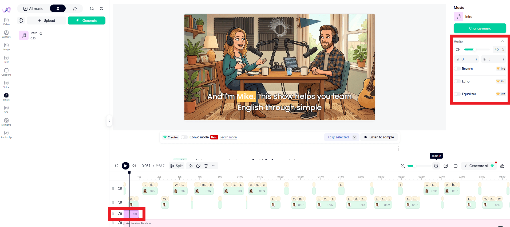Open music filter settings icon

click(x=101, y=9)
